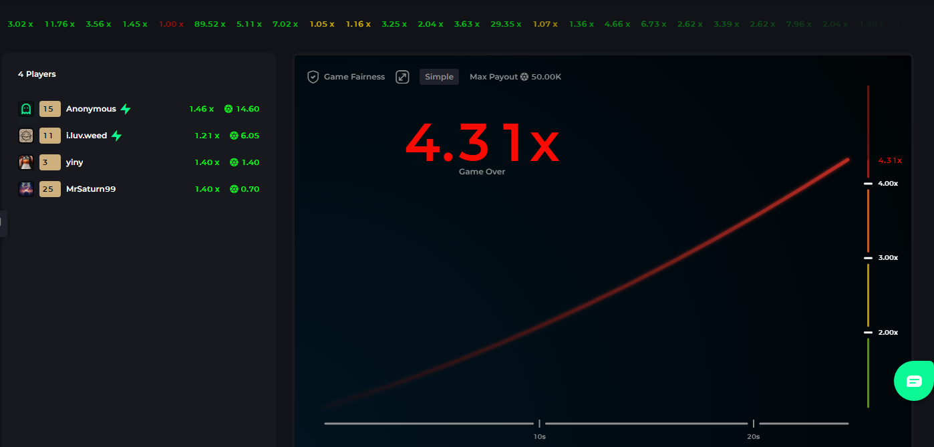Viewport: 934px width, 447px height.
Task: Click coin icon beside 14.60 payout
Action: [228, 109]
